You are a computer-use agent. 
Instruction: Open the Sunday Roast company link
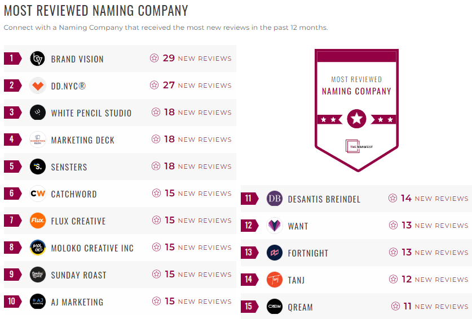pos(78,275)
